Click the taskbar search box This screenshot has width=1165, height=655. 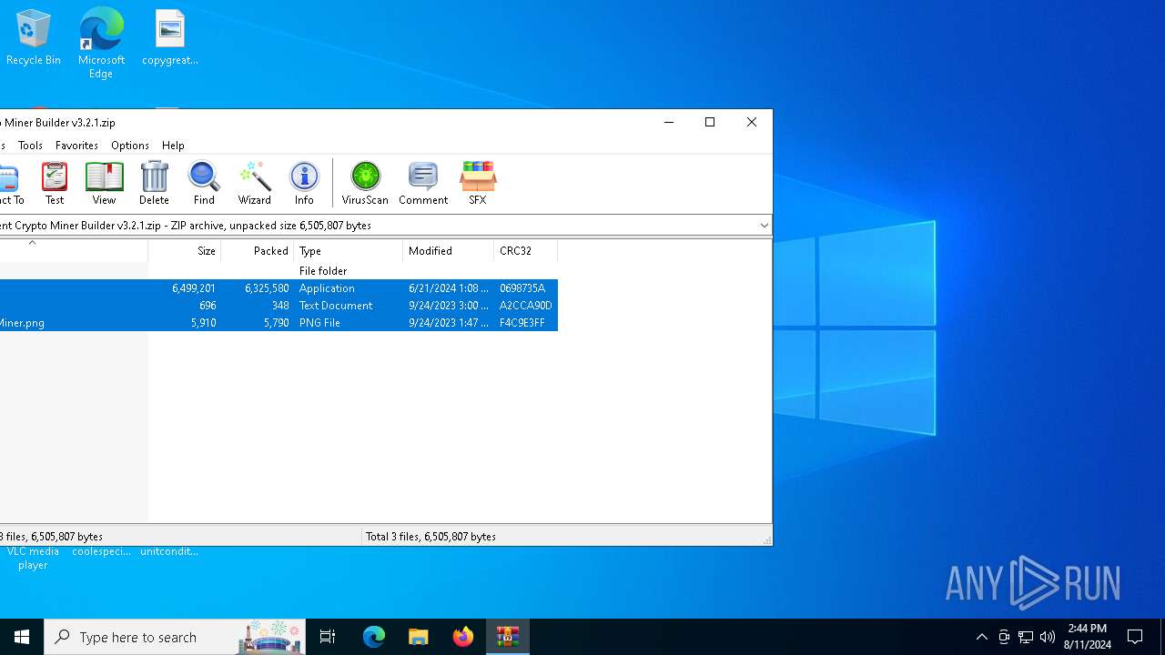[x=175, y=637]
